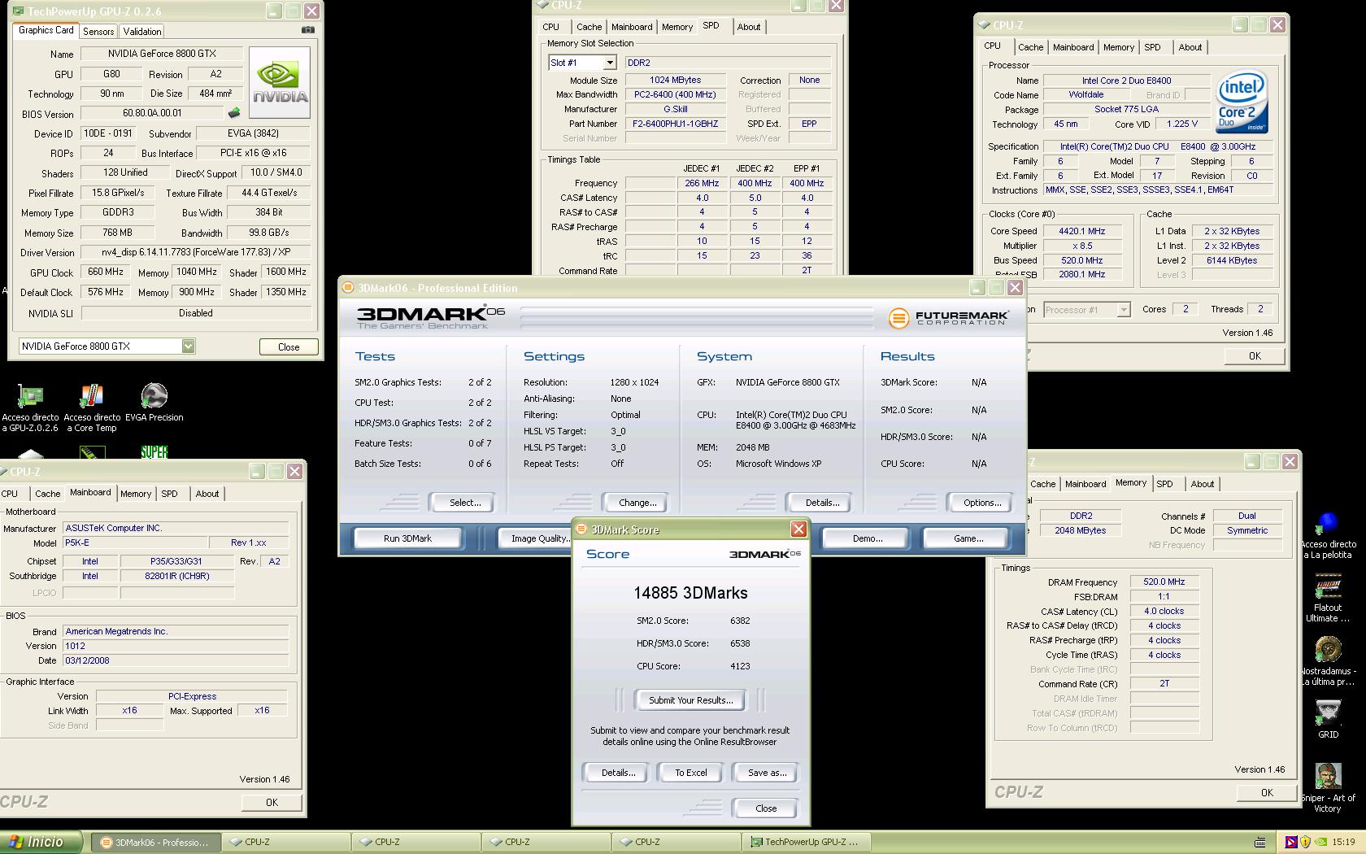Open the La pelotita desktop shortcut

click(x=1328, y=535)
